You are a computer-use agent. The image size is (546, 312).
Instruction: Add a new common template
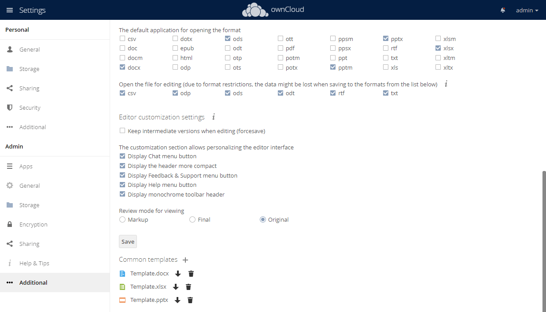click(185, 260)
